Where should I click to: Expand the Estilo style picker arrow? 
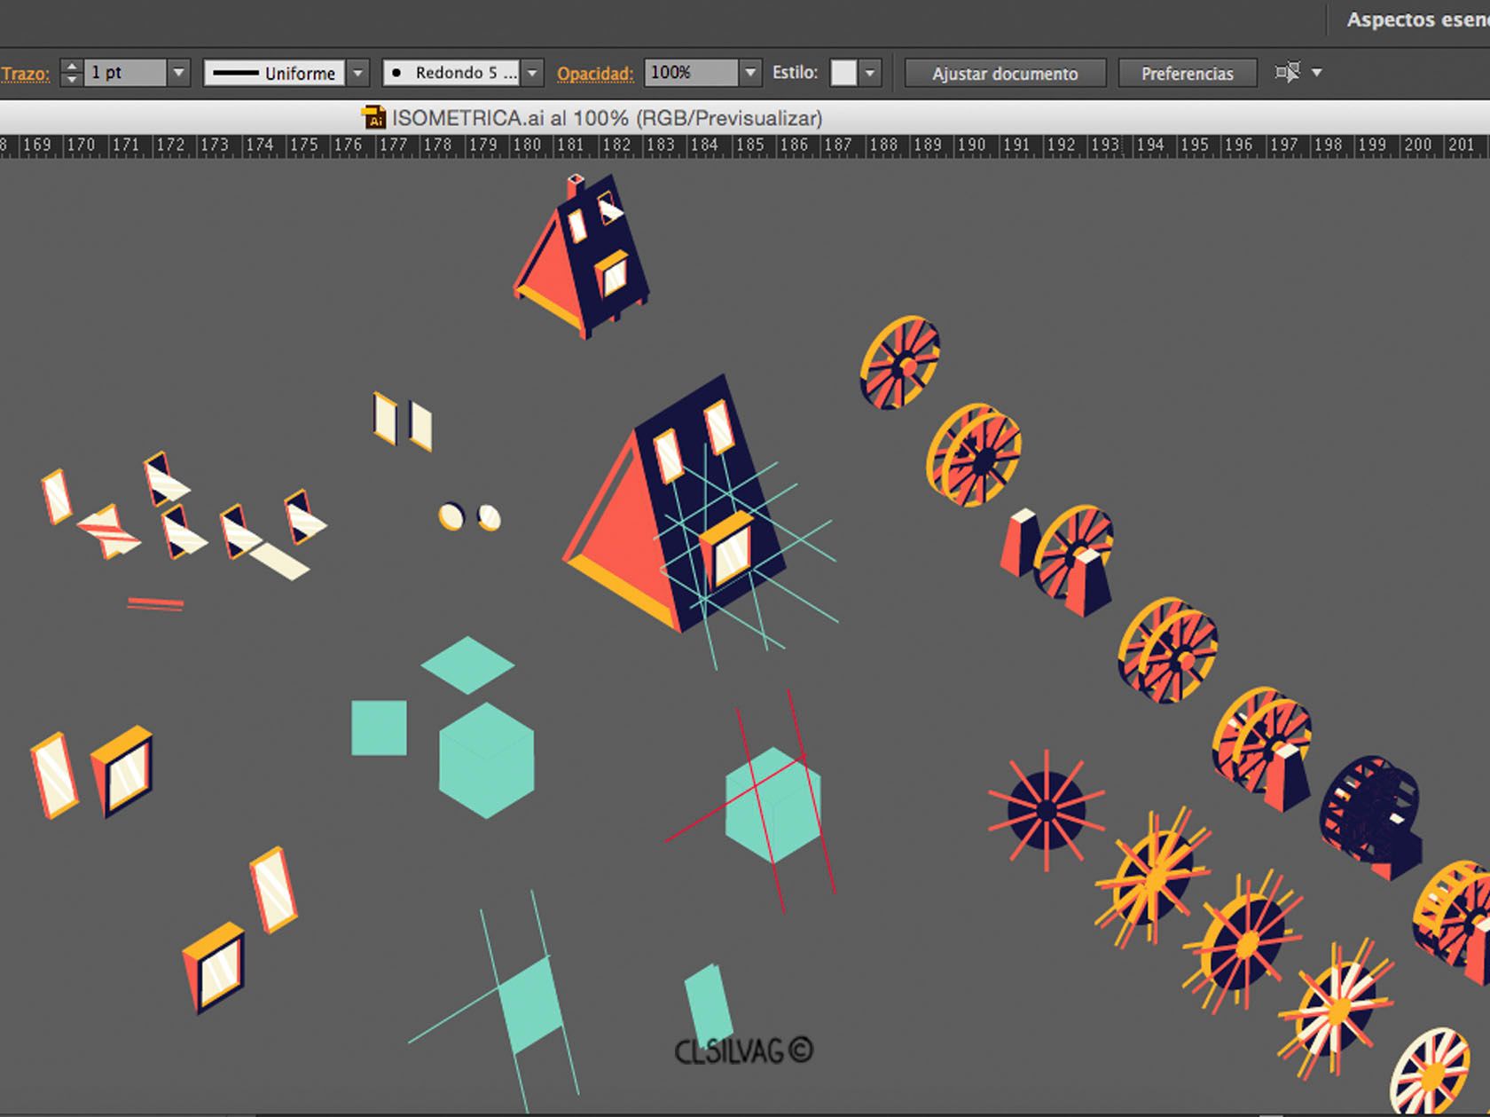click(x=870, y=73)
